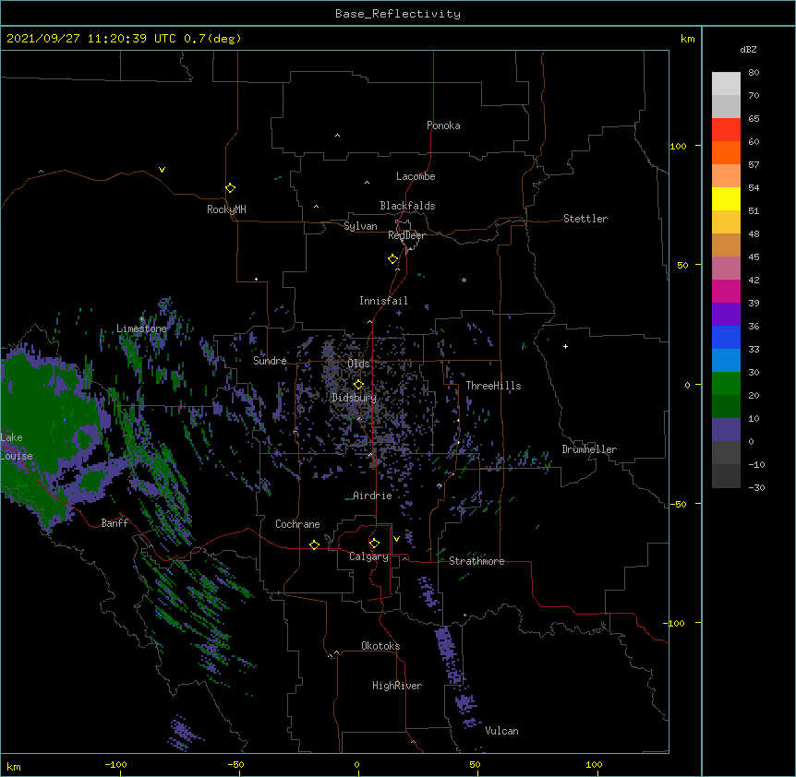The width and height of the screenshot is (796, 777).
Task: Pick the yellow 54 dBZ legend swatch
Action: click(x=726, y=198)
